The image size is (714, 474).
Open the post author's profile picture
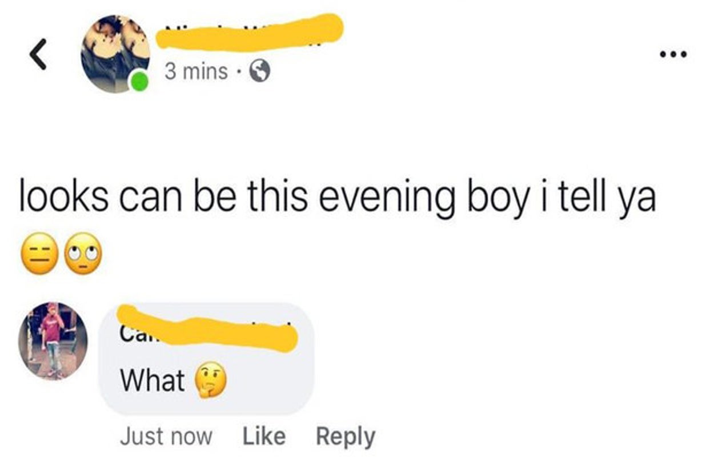115,53
